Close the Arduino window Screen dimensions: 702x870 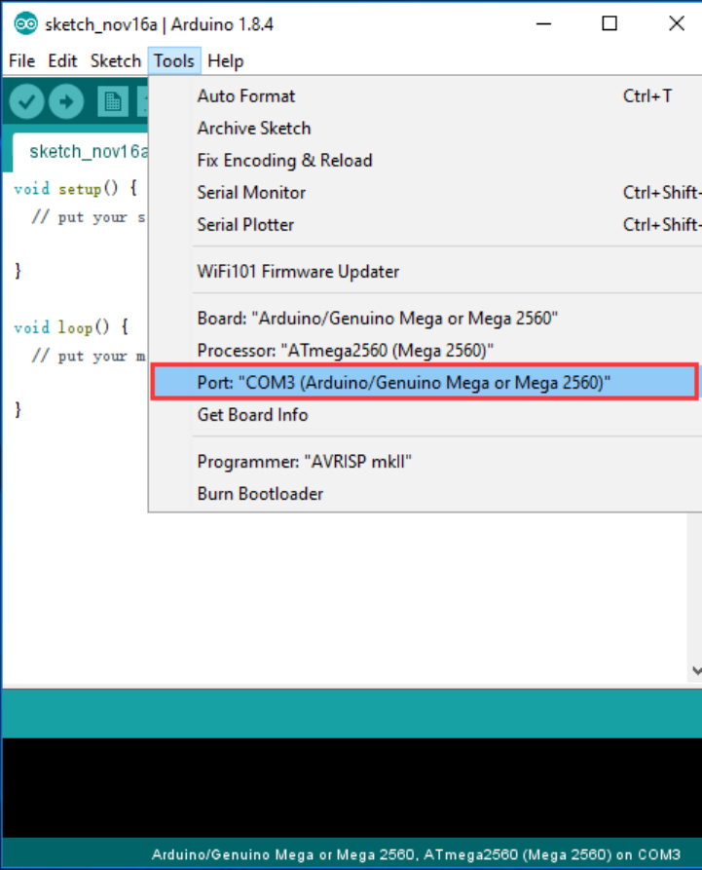677,23
